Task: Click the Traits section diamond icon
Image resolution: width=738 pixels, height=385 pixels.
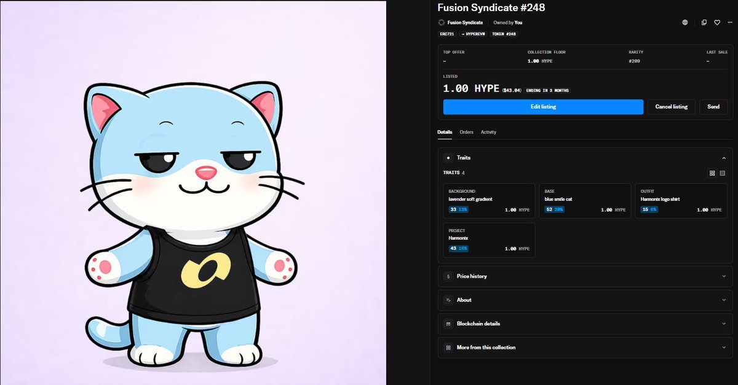Action: click(448, 158)
